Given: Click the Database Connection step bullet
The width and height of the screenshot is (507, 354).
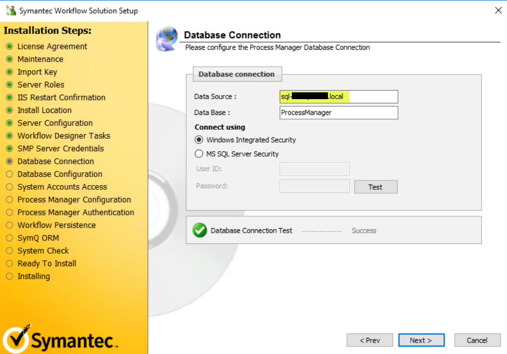Looking at the screenshot, I should coord(10,161).
